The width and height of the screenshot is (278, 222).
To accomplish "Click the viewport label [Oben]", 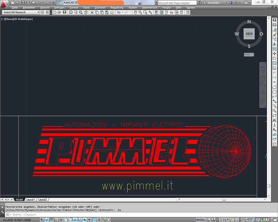I will coord(8,19).
